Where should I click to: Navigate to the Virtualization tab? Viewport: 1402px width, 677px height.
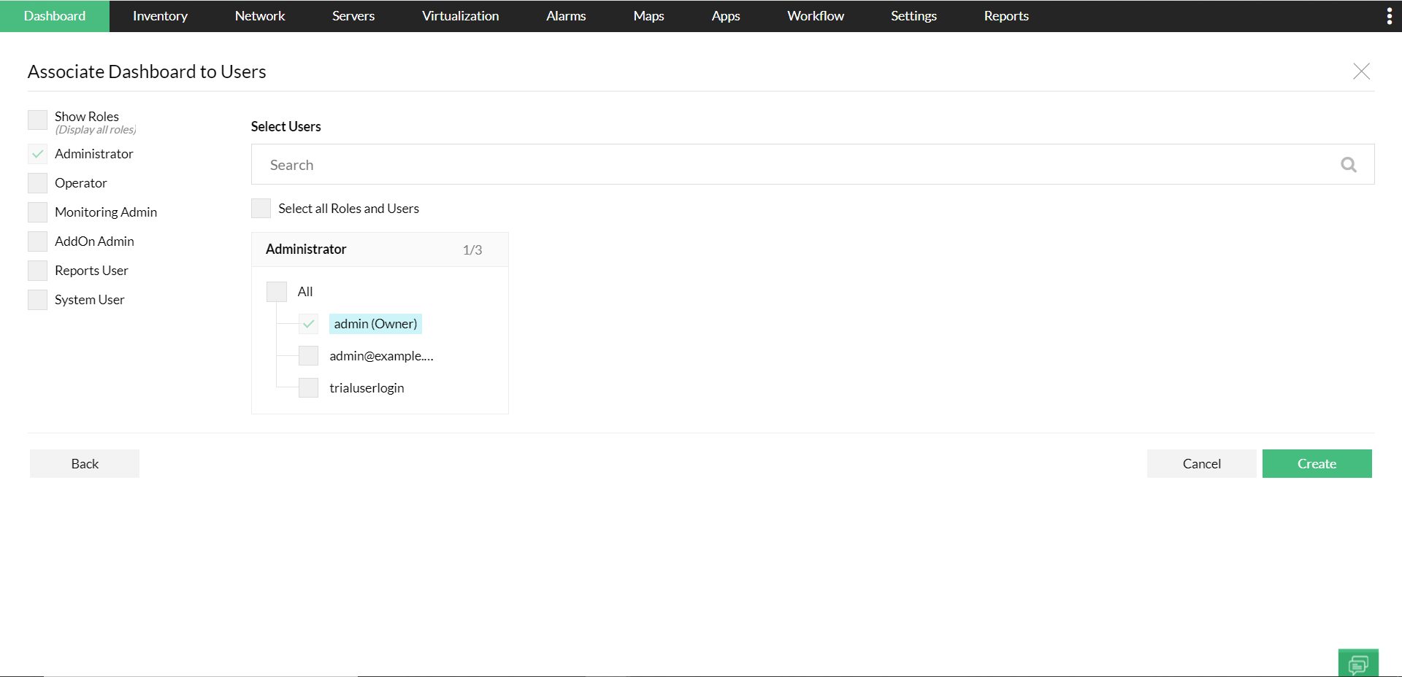pos(461,16)
